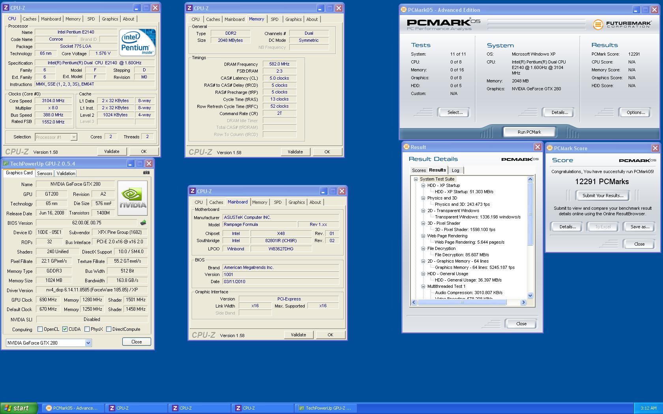Click the NVIDIA logo in GPU-Z
The height and width of the screenshot is (414, 663).
coord(133,198)
